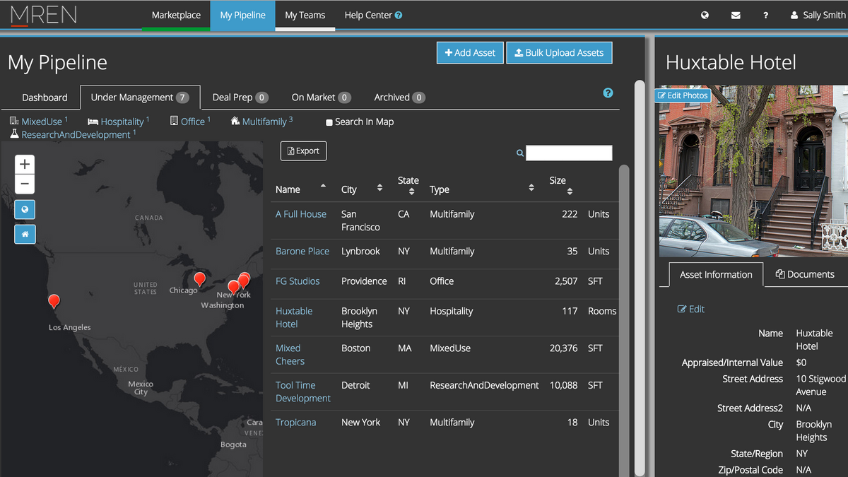Enable the Search In Map checkbox
The image size is (848, 477).
(329, 122)
